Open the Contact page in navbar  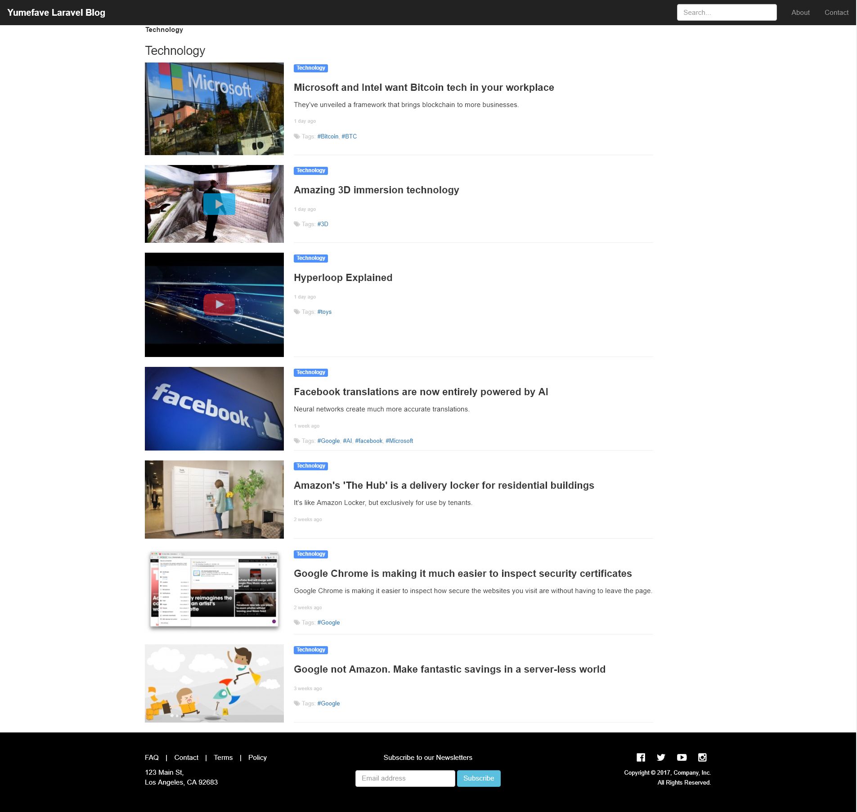point(836,13)
